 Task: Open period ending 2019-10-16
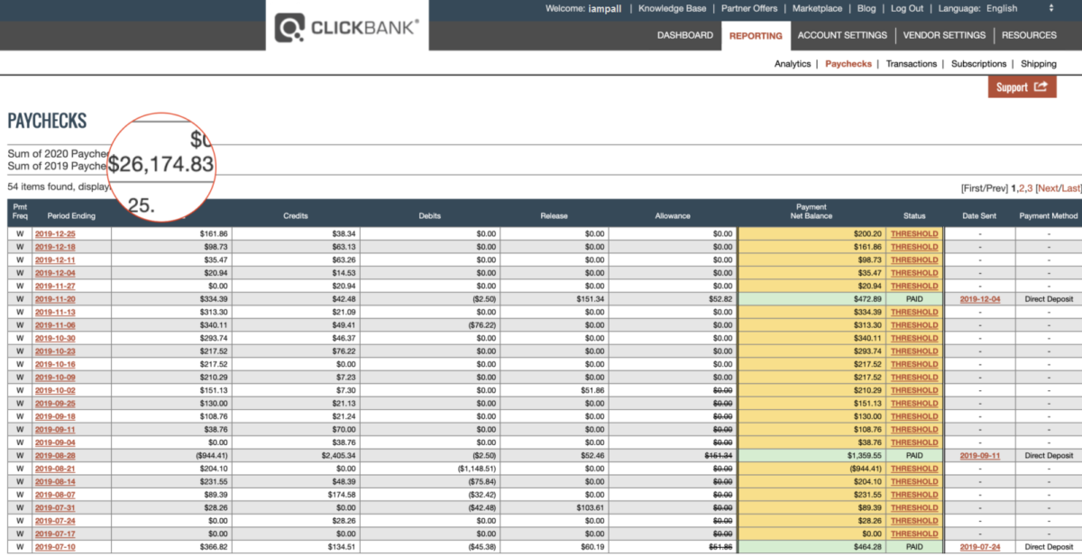click(55, 364)
